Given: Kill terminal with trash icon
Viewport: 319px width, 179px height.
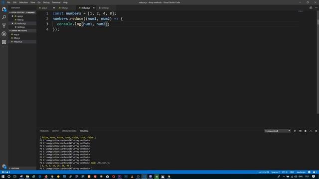Looking at the screenshot, I should pos(306,131).
